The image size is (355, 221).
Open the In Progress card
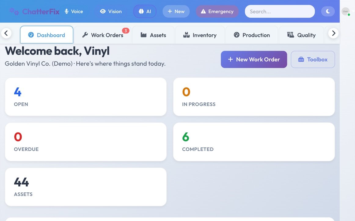pos(254,97)
